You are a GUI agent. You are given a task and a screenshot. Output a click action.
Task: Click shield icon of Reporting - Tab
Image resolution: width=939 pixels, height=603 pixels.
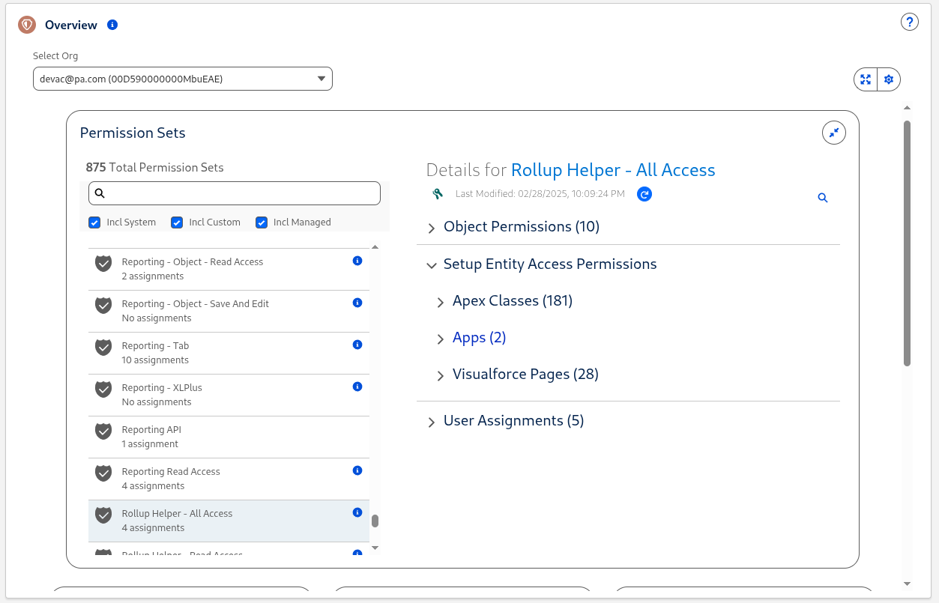[x=103, y=348]
